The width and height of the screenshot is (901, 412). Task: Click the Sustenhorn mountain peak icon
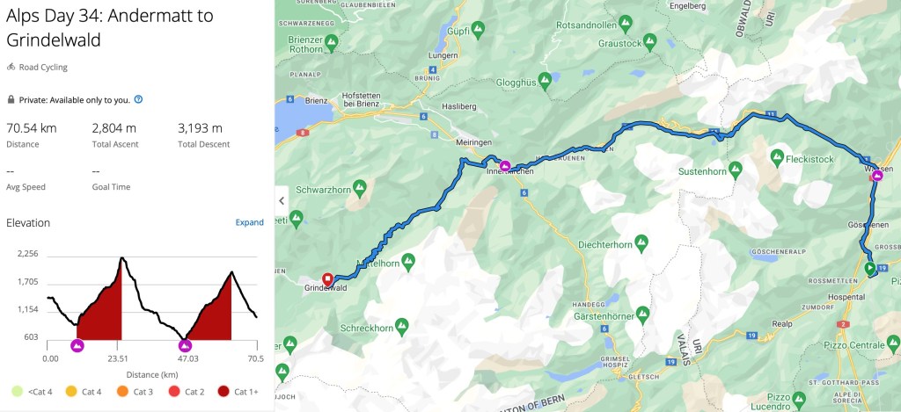click(735, 170)
